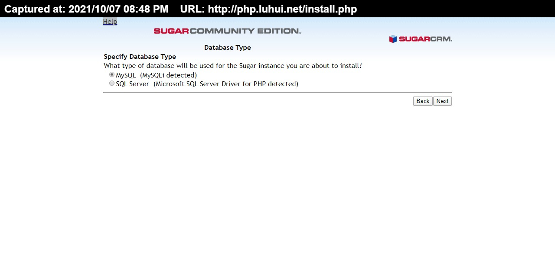The width and height of the screenshot is (555, 277).
Task: Click the SugarCRM logo image
Action: [421, 39]
